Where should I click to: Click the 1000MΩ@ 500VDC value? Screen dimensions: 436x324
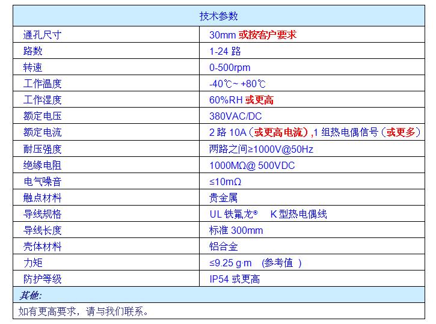252,165
